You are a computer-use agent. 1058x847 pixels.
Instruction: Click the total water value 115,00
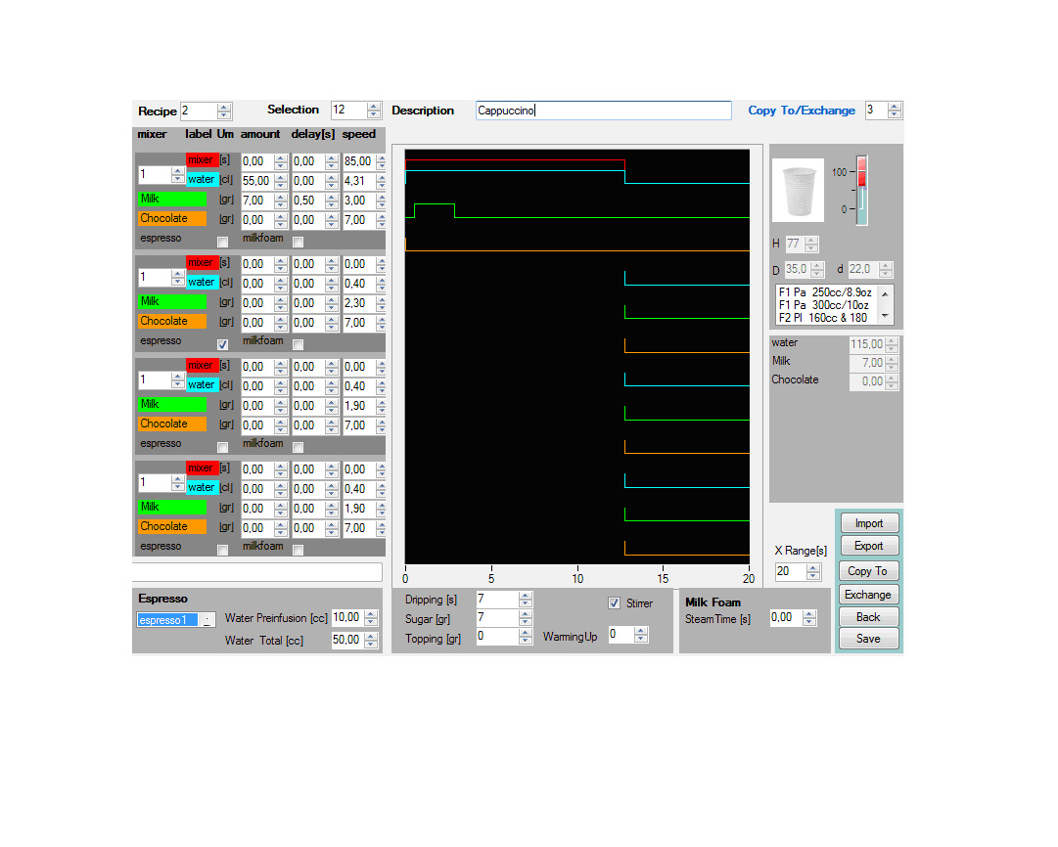coord(867,344)
